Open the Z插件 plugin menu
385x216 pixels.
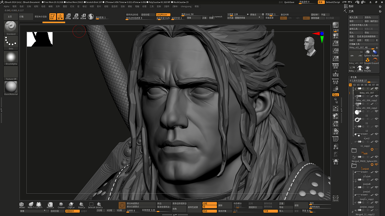(166, 6)
